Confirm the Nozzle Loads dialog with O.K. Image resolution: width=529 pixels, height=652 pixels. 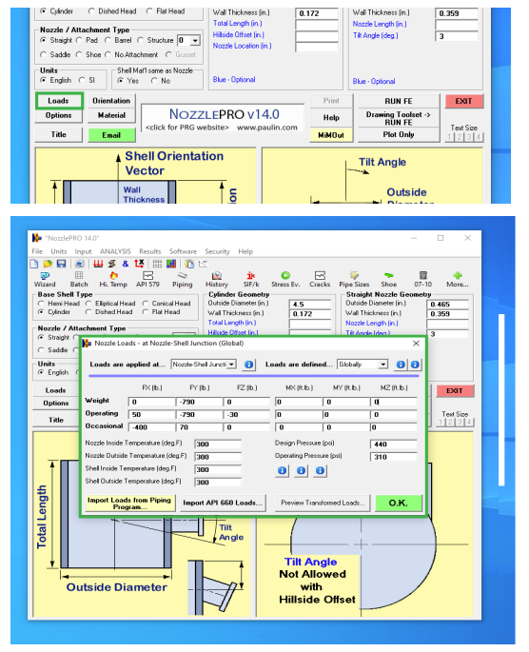click(398, 504)
